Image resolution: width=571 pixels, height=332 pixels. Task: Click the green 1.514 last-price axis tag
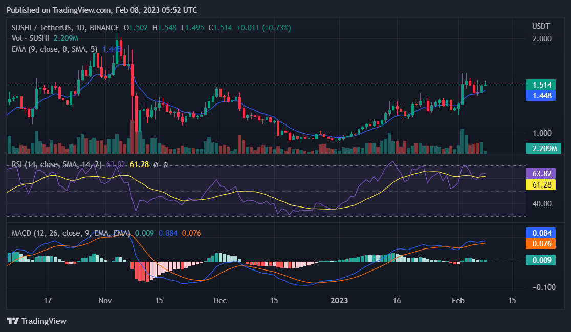coord(541,85)
